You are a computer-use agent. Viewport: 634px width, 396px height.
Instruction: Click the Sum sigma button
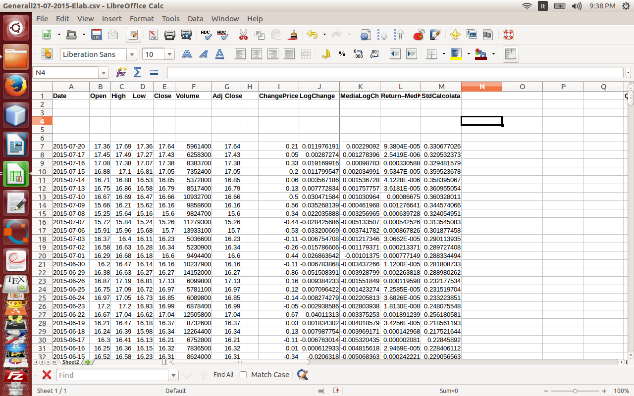[138, 73]
